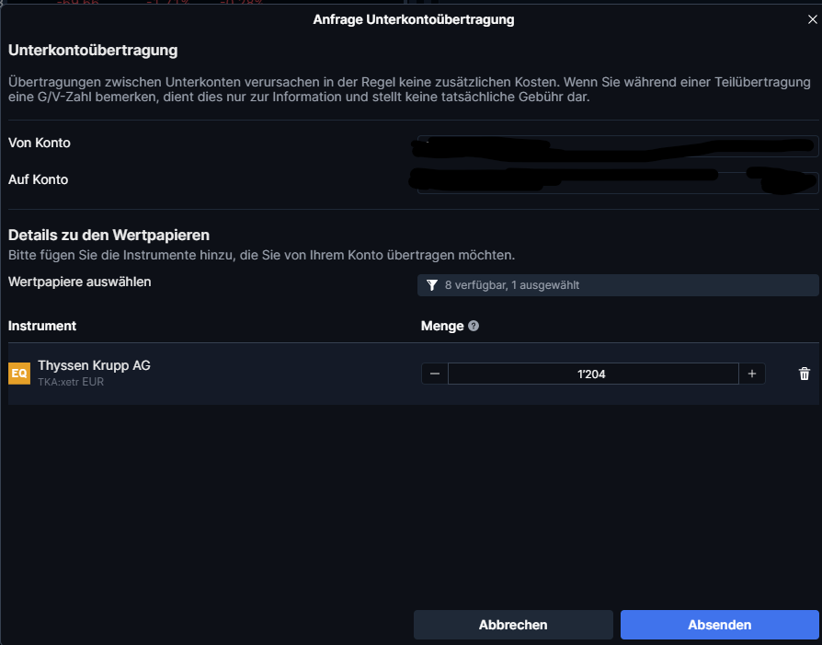Image resolution: width=822 pixels, height=645 pixels.
Task: Click the Menge column header
Action: [442, 326]
